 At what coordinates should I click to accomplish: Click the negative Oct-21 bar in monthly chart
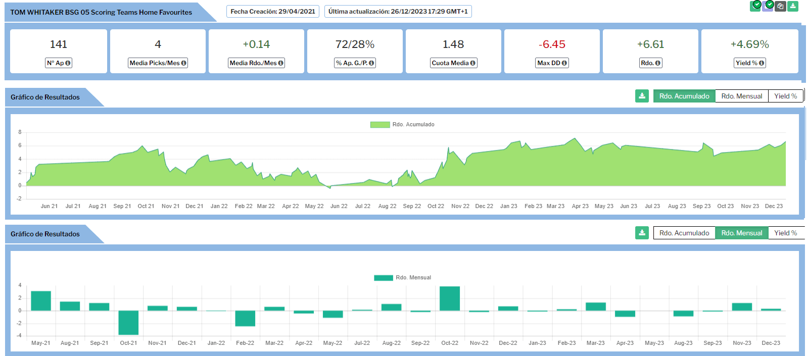tap(128, 322)
